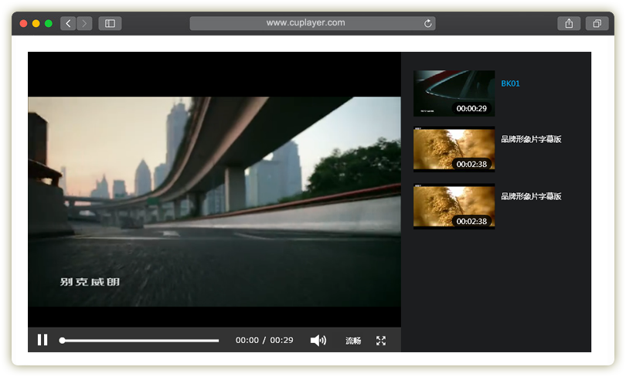This screenshot has width=626, height=377.
Task: Click the www.cuplayer.com address bar
Action: tap(305, 23)
